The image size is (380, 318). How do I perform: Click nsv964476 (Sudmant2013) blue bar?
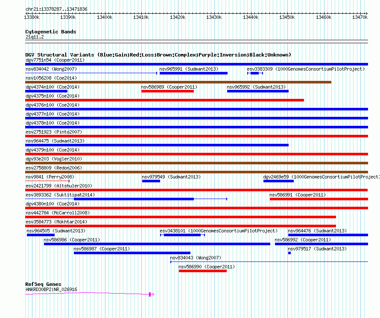tap(328, 235)
